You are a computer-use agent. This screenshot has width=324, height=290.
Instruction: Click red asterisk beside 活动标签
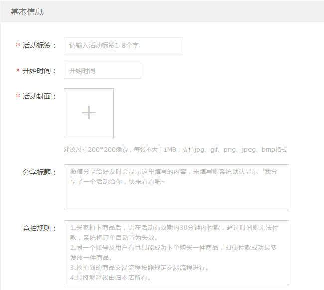pos(18,46)
